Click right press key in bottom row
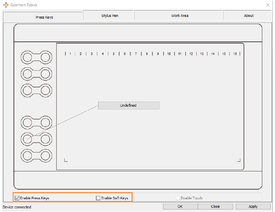The image size is (275, 212). point(45,156)
